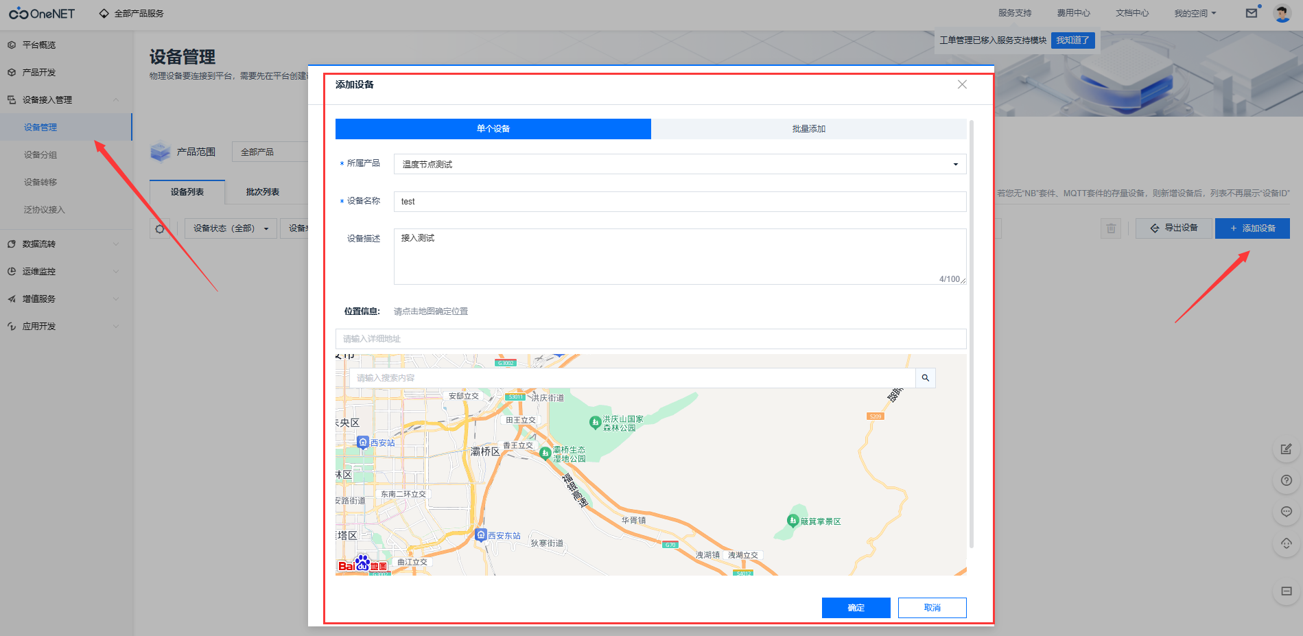Click the OneNET logo
The image size is (1303, 636).
pos(42,14)
